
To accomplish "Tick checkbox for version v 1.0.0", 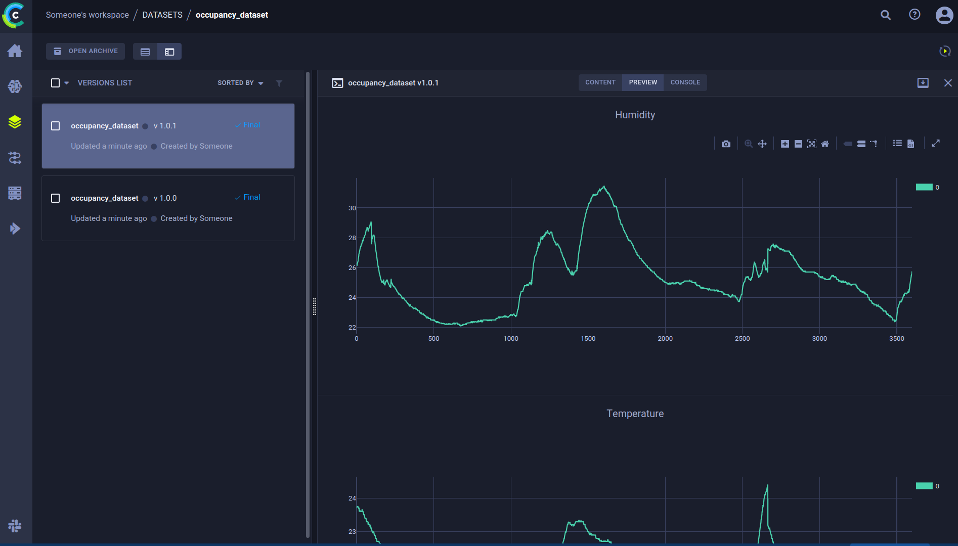I will point(56,198).
